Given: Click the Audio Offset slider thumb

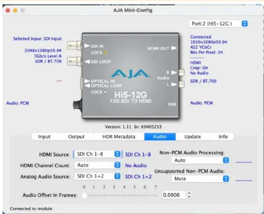Looking at the screenshot, I should [85, 195].
